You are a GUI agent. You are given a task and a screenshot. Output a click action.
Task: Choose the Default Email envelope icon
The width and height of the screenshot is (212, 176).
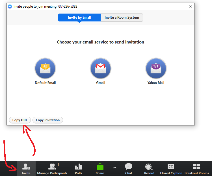coord(45,68)
